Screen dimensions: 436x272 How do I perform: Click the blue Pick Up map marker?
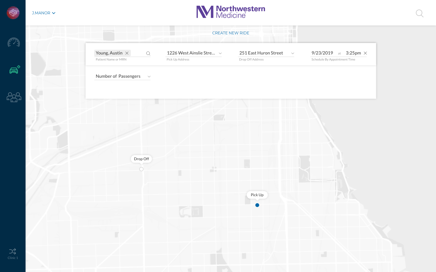pyautogui.click(x=257, y=205)
